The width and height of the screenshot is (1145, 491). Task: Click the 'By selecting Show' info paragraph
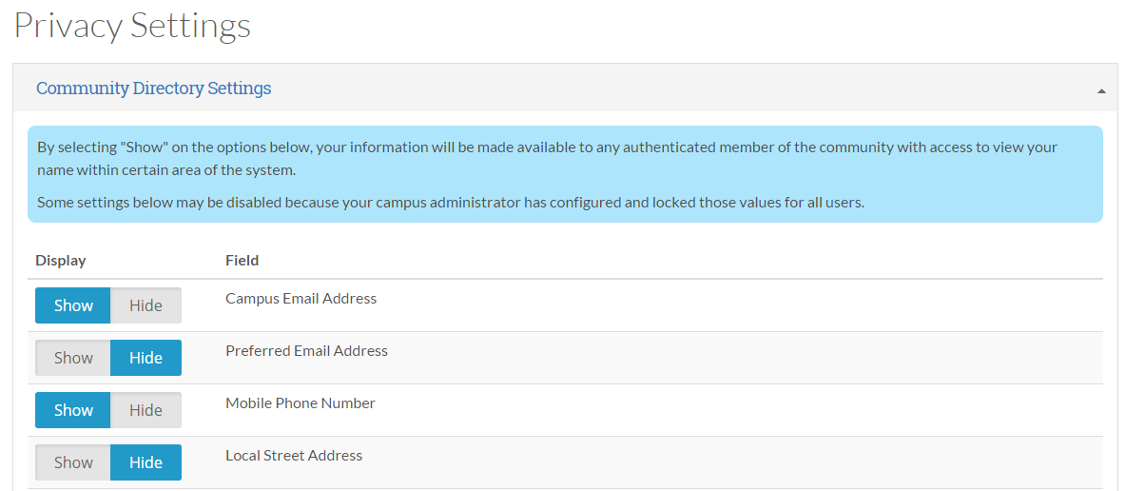[547, 159]
